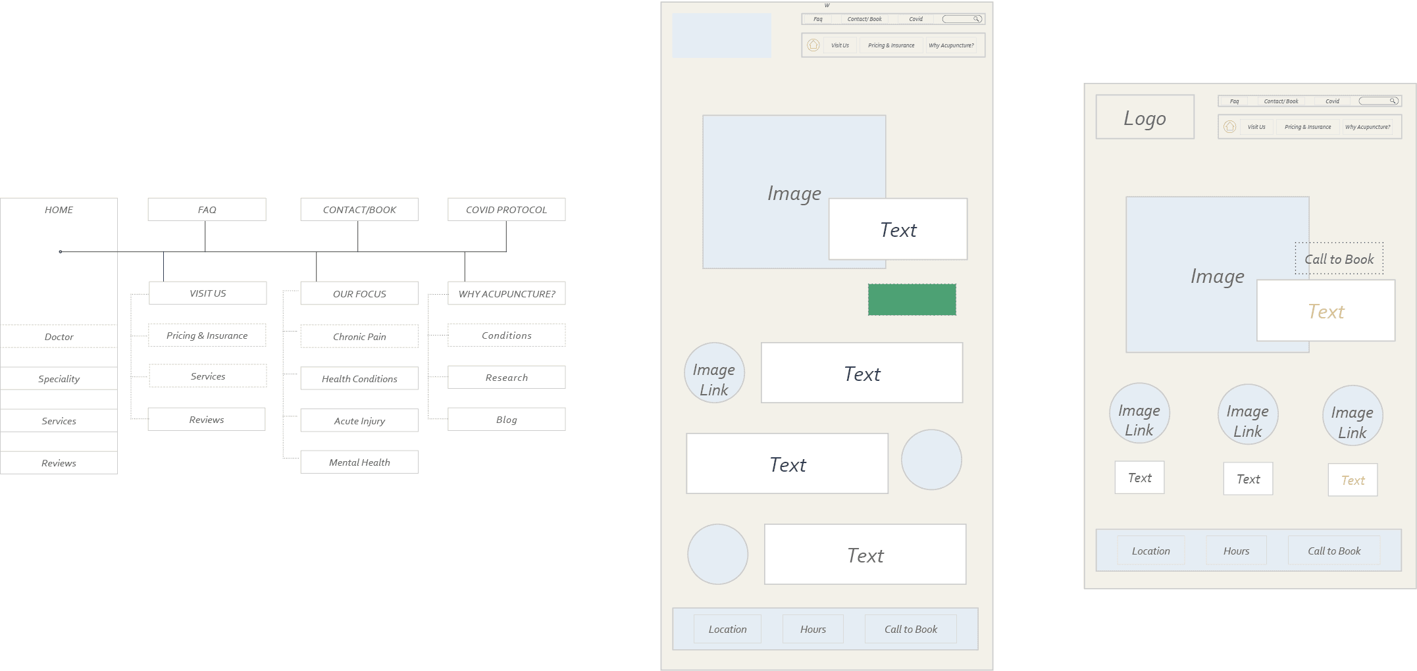Viewport: 1417px width, 671px height.
Task: Click the Text box overlapping Image in green-box wireframe
Action: click(898, 229)
